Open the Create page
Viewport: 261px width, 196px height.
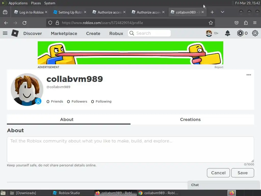(x=93, y=33)
